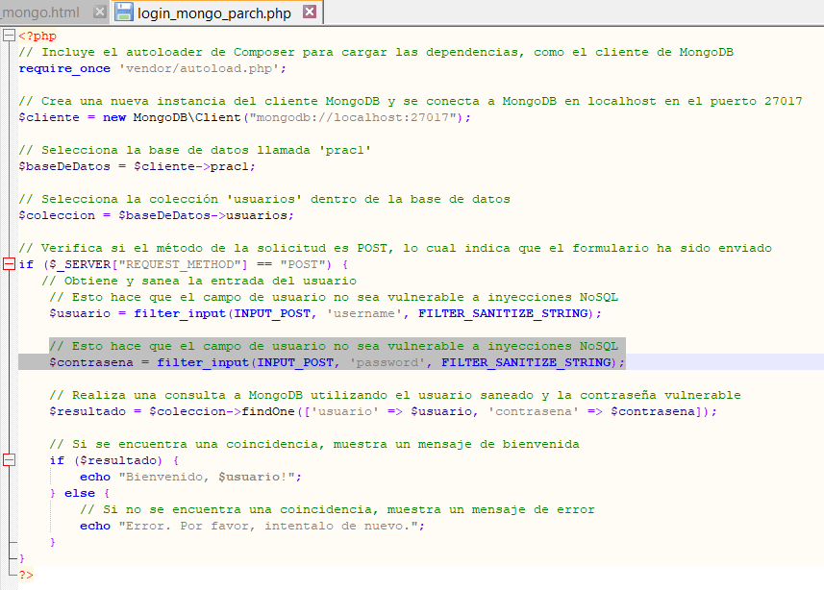Click the comment 'Selecciona la base de datos'

point(194,150)
